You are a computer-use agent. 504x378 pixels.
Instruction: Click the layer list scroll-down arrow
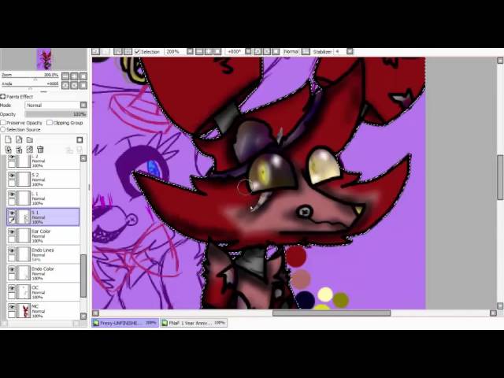point(83,317)
